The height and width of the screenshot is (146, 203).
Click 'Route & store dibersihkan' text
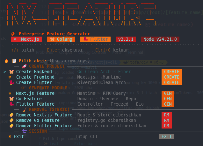coord(109,115)
